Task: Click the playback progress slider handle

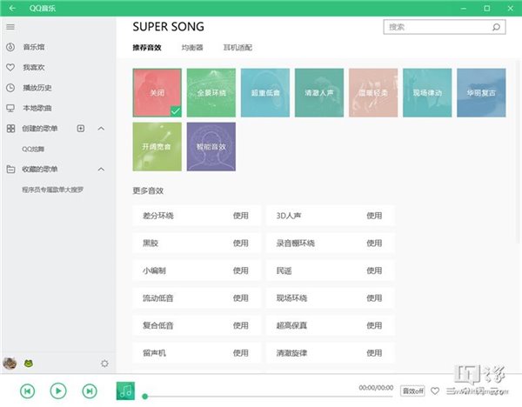Action: (144, 397)
